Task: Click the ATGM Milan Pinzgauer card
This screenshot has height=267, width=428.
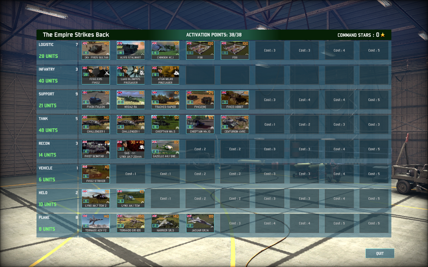Action: coord(166,75)
